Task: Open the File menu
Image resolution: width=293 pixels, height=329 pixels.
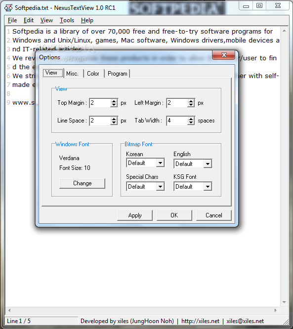Action: click(x=12, y=20)
